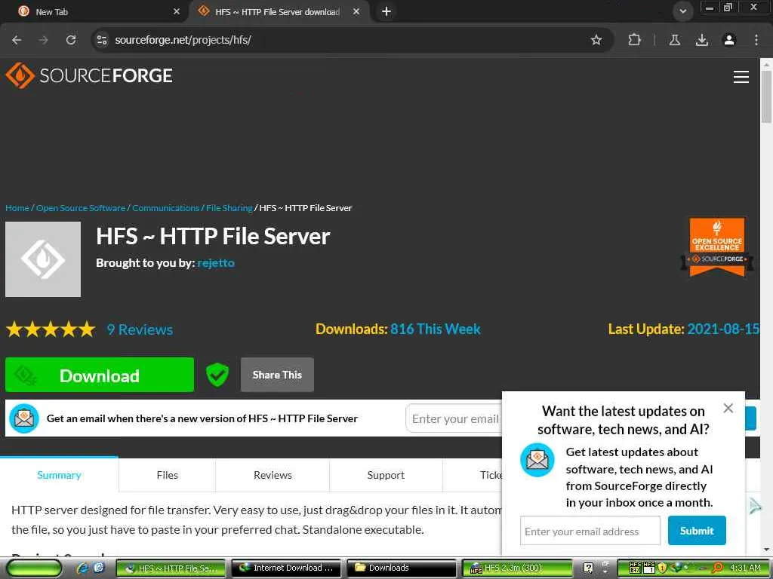Click the browser forward arrow
773x579 pixels.
44,40
